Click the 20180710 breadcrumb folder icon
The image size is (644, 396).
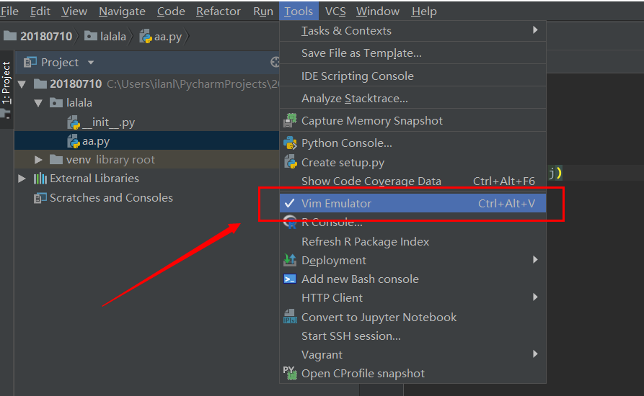click(x=10, y=36)
